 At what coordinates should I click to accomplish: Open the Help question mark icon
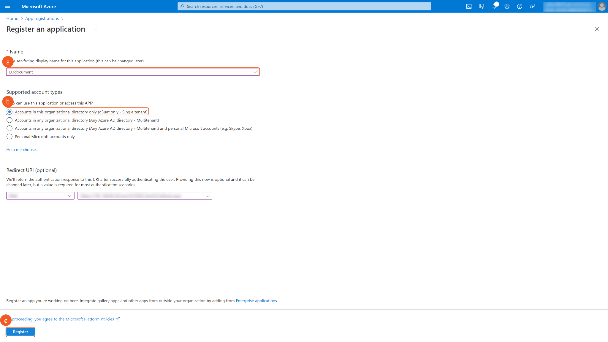pos(520,6)
